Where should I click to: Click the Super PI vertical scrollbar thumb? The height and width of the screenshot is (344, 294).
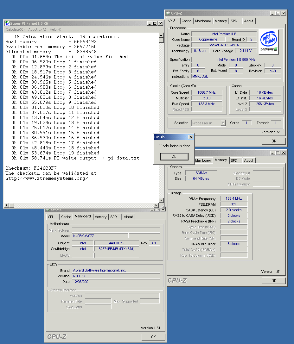[x=161, y=40]
